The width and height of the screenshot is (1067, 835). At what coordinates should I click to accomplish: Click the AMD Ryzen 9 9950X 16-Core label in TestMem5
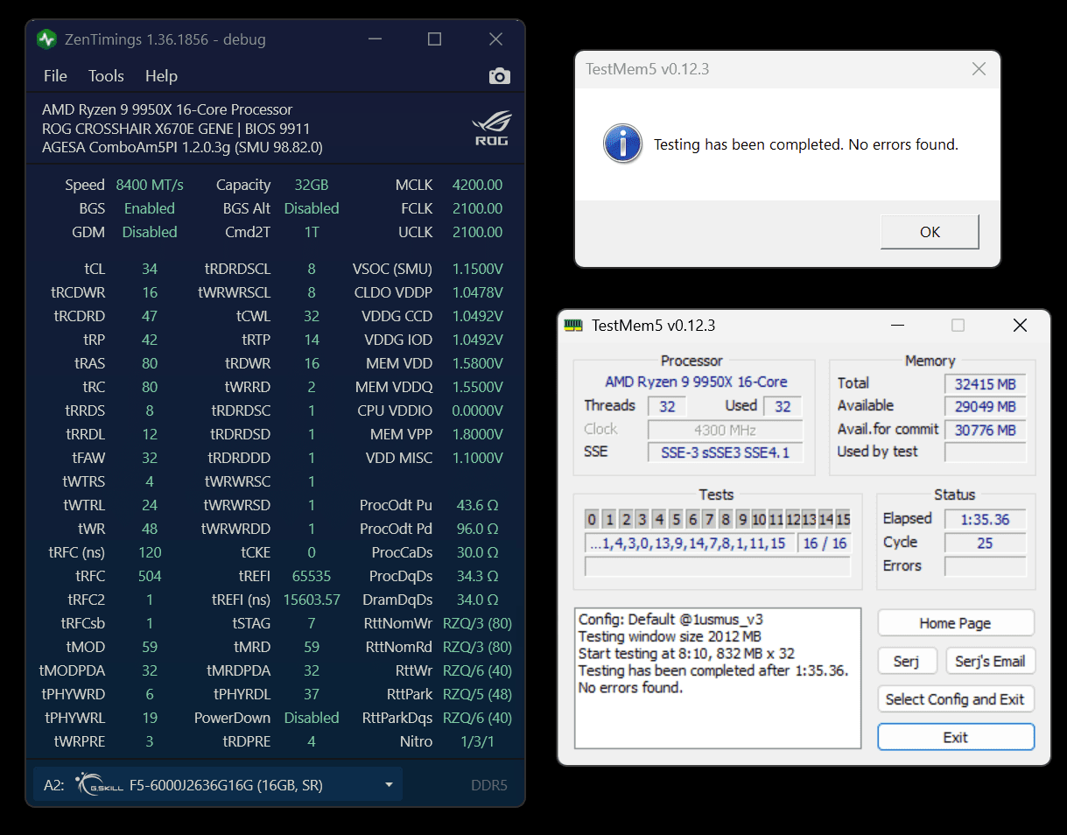696,382
